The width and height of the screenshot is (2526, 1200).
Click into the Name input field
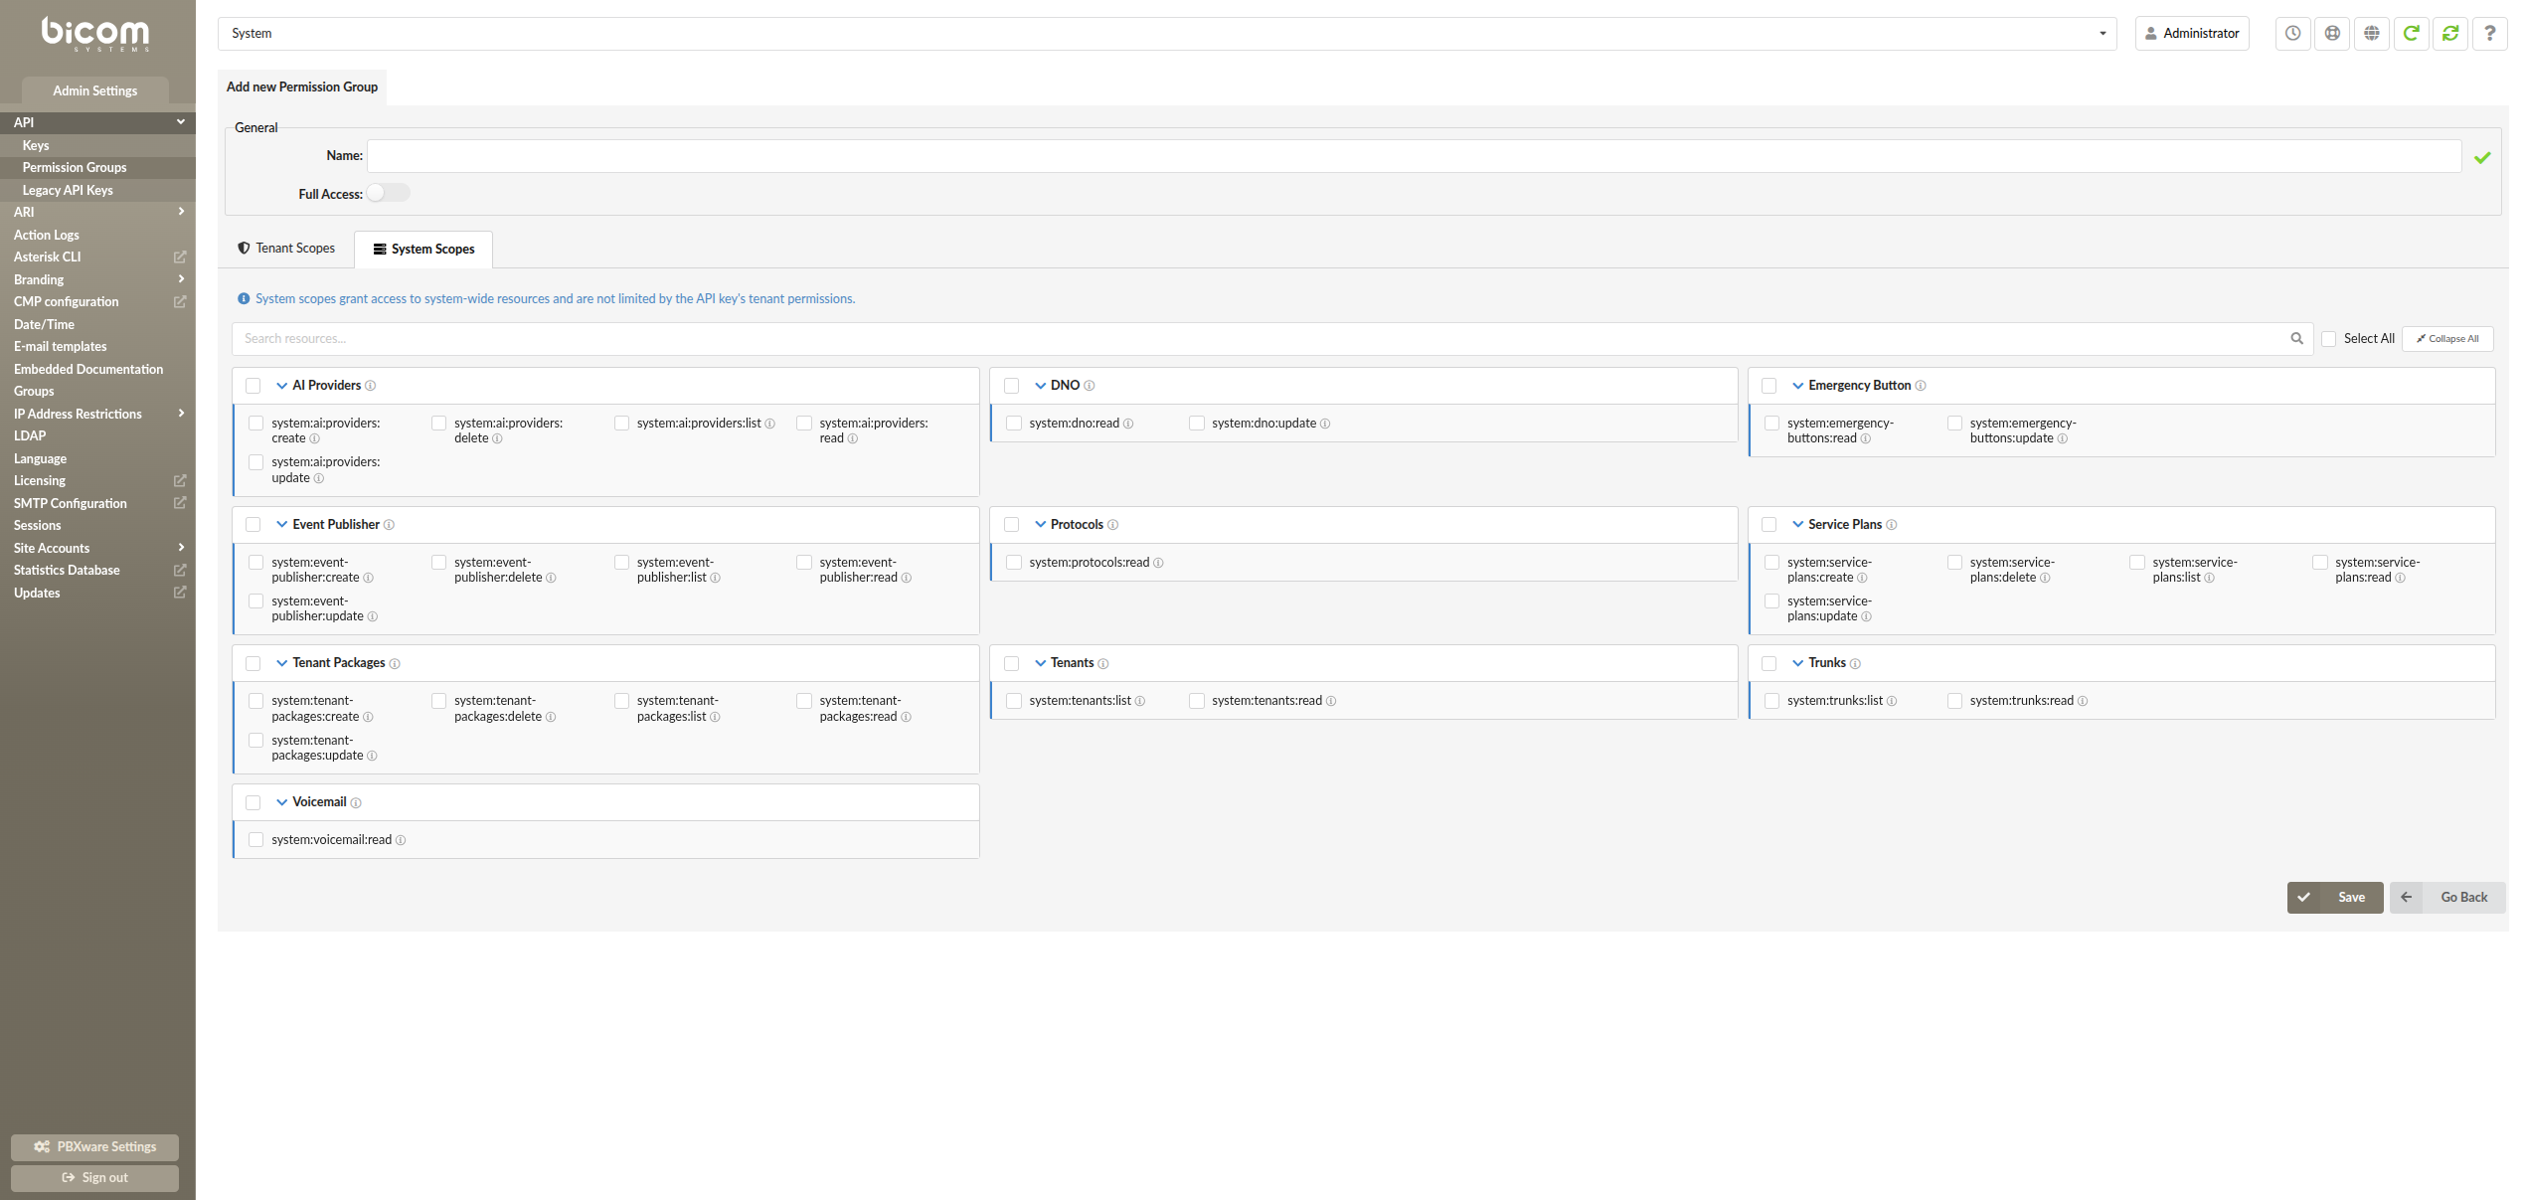coord(1414,156)
